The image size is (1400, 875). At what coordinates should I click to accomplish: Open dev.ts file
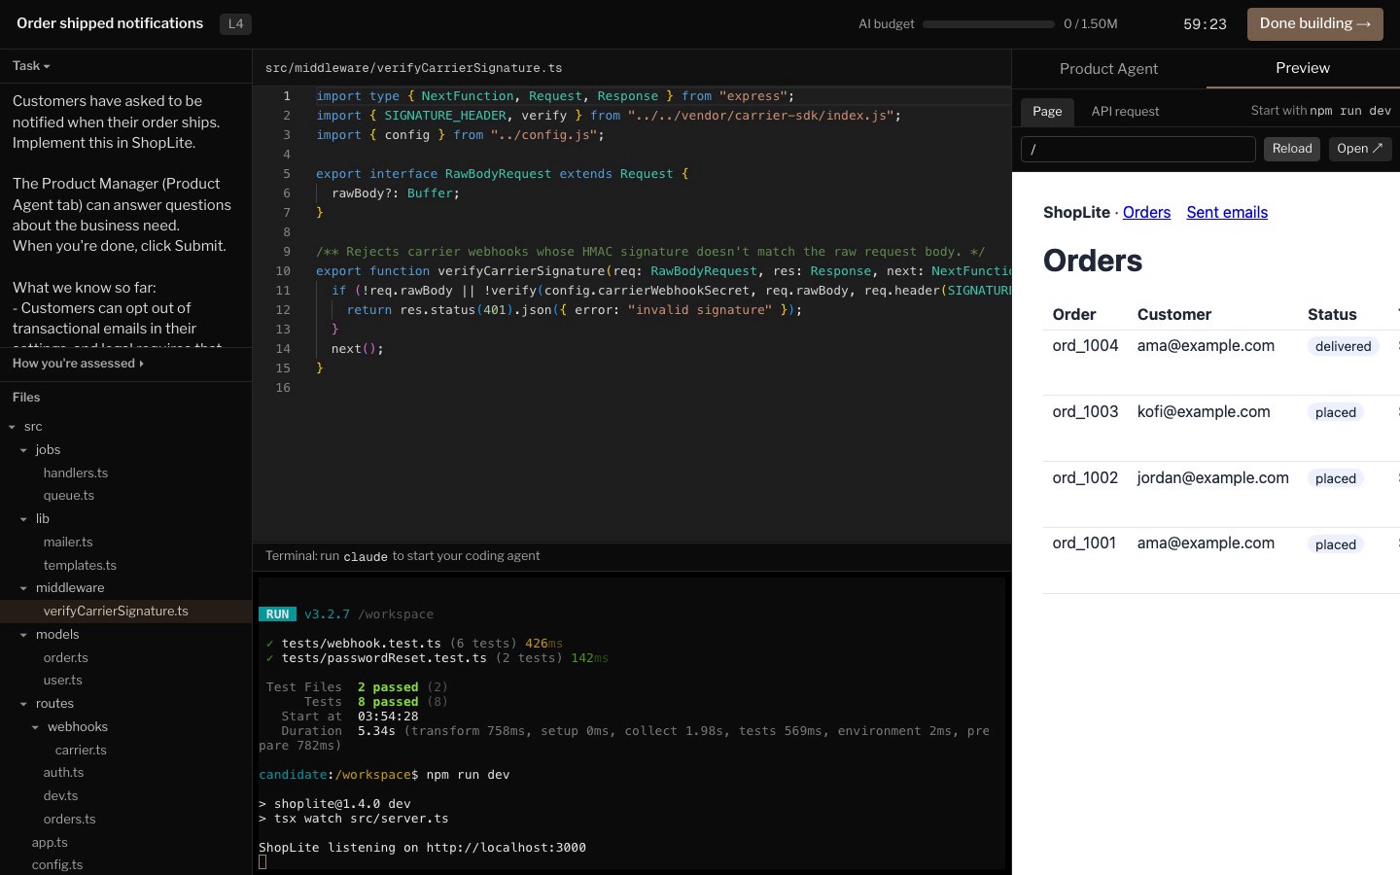click(60, 796)
